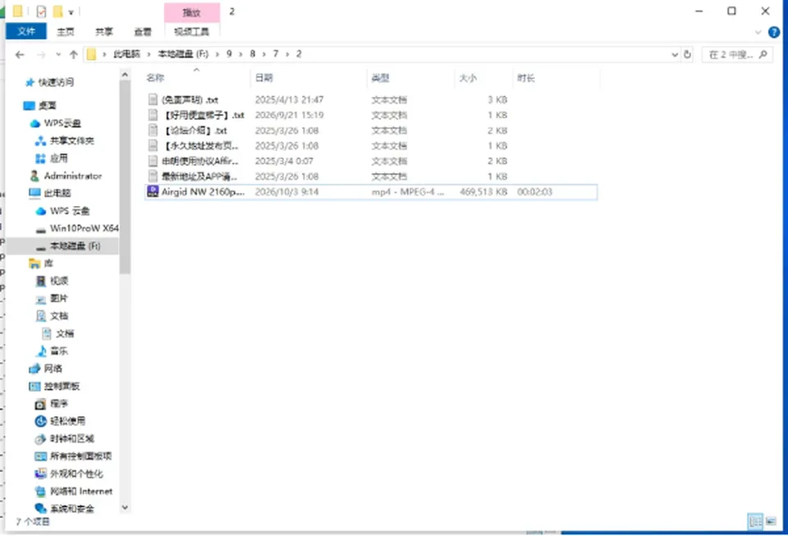
Task: Go back using the back arrow
Action: [20, 55]
